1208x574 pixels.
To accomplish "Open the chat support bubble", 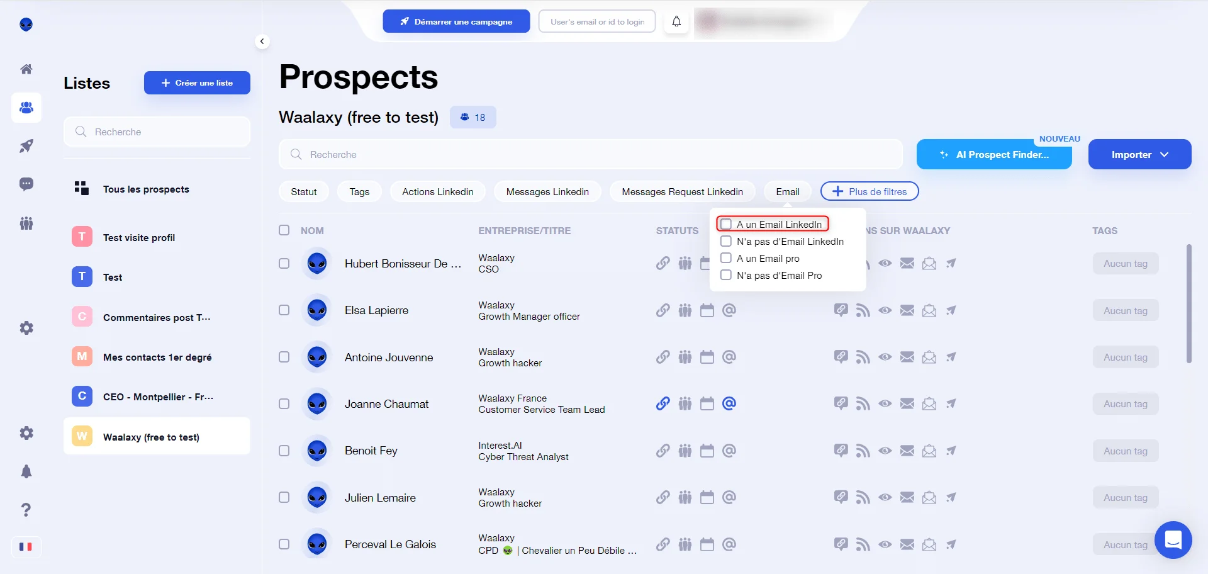I will [x=1173, y=540].
